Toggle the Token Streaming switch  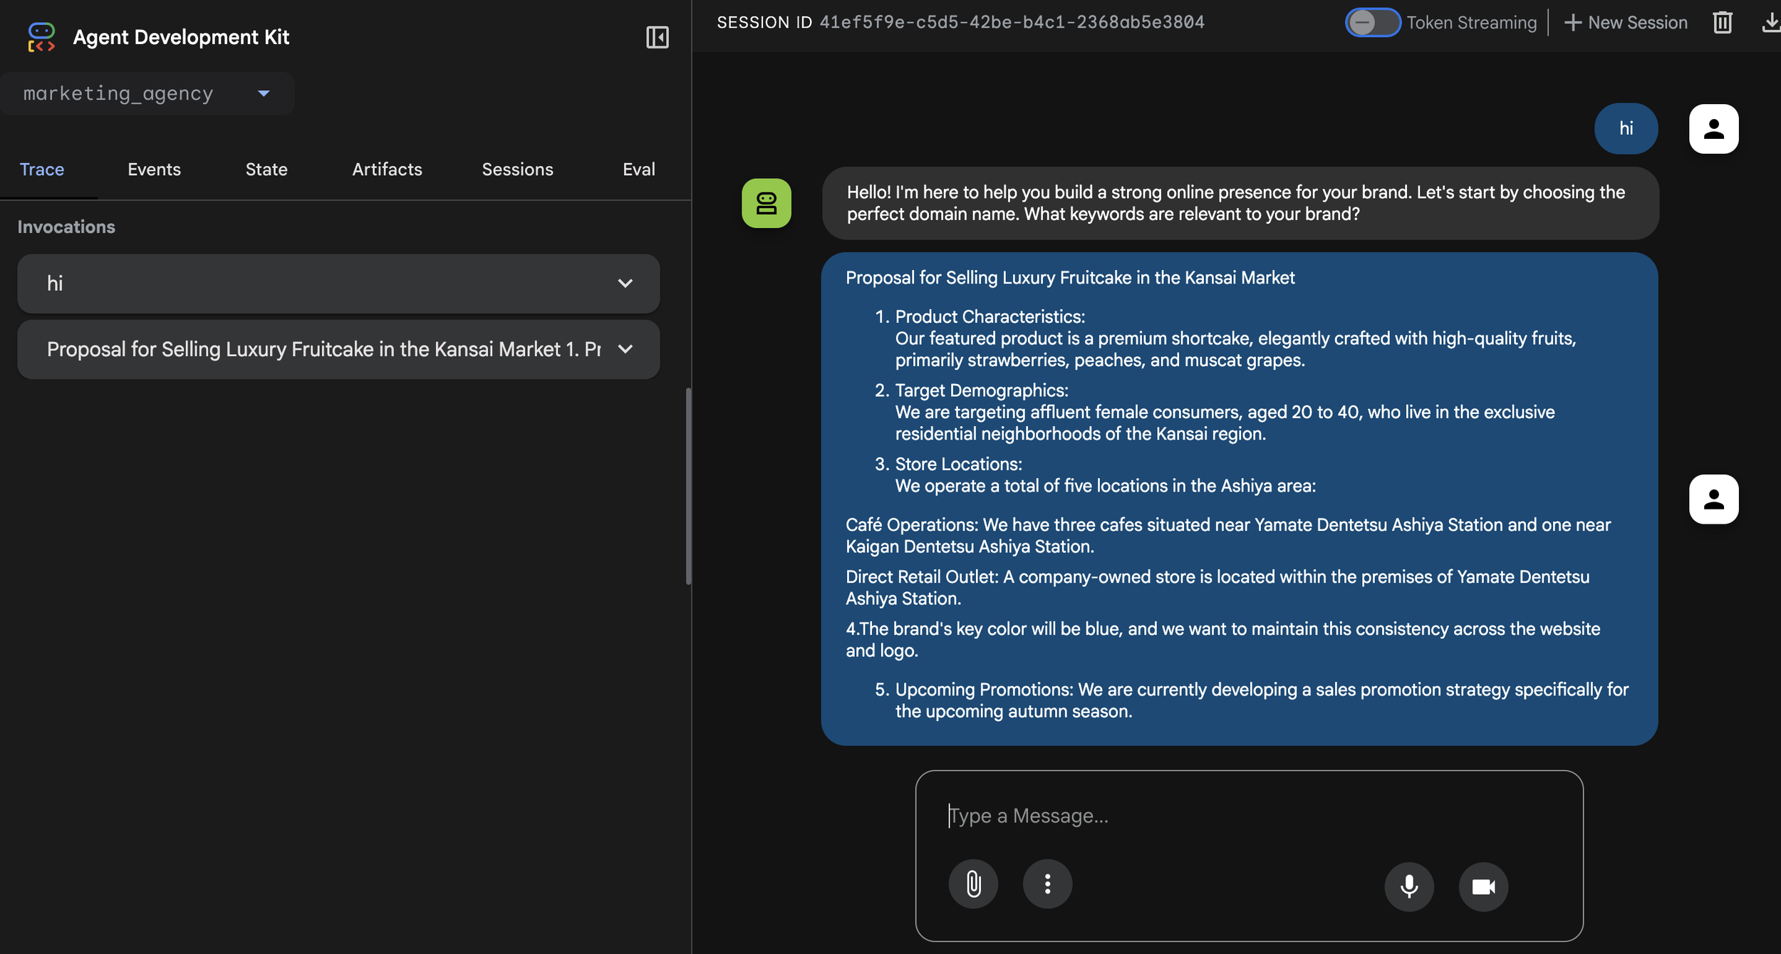1371,23
